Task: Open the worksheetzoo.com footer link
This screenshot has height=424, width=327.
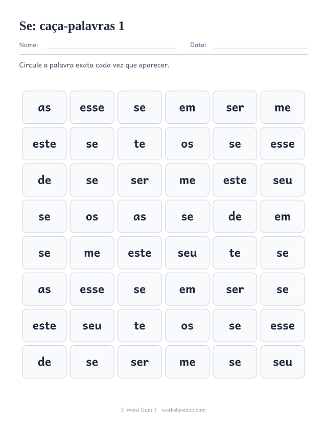Action: pos(183,410)
